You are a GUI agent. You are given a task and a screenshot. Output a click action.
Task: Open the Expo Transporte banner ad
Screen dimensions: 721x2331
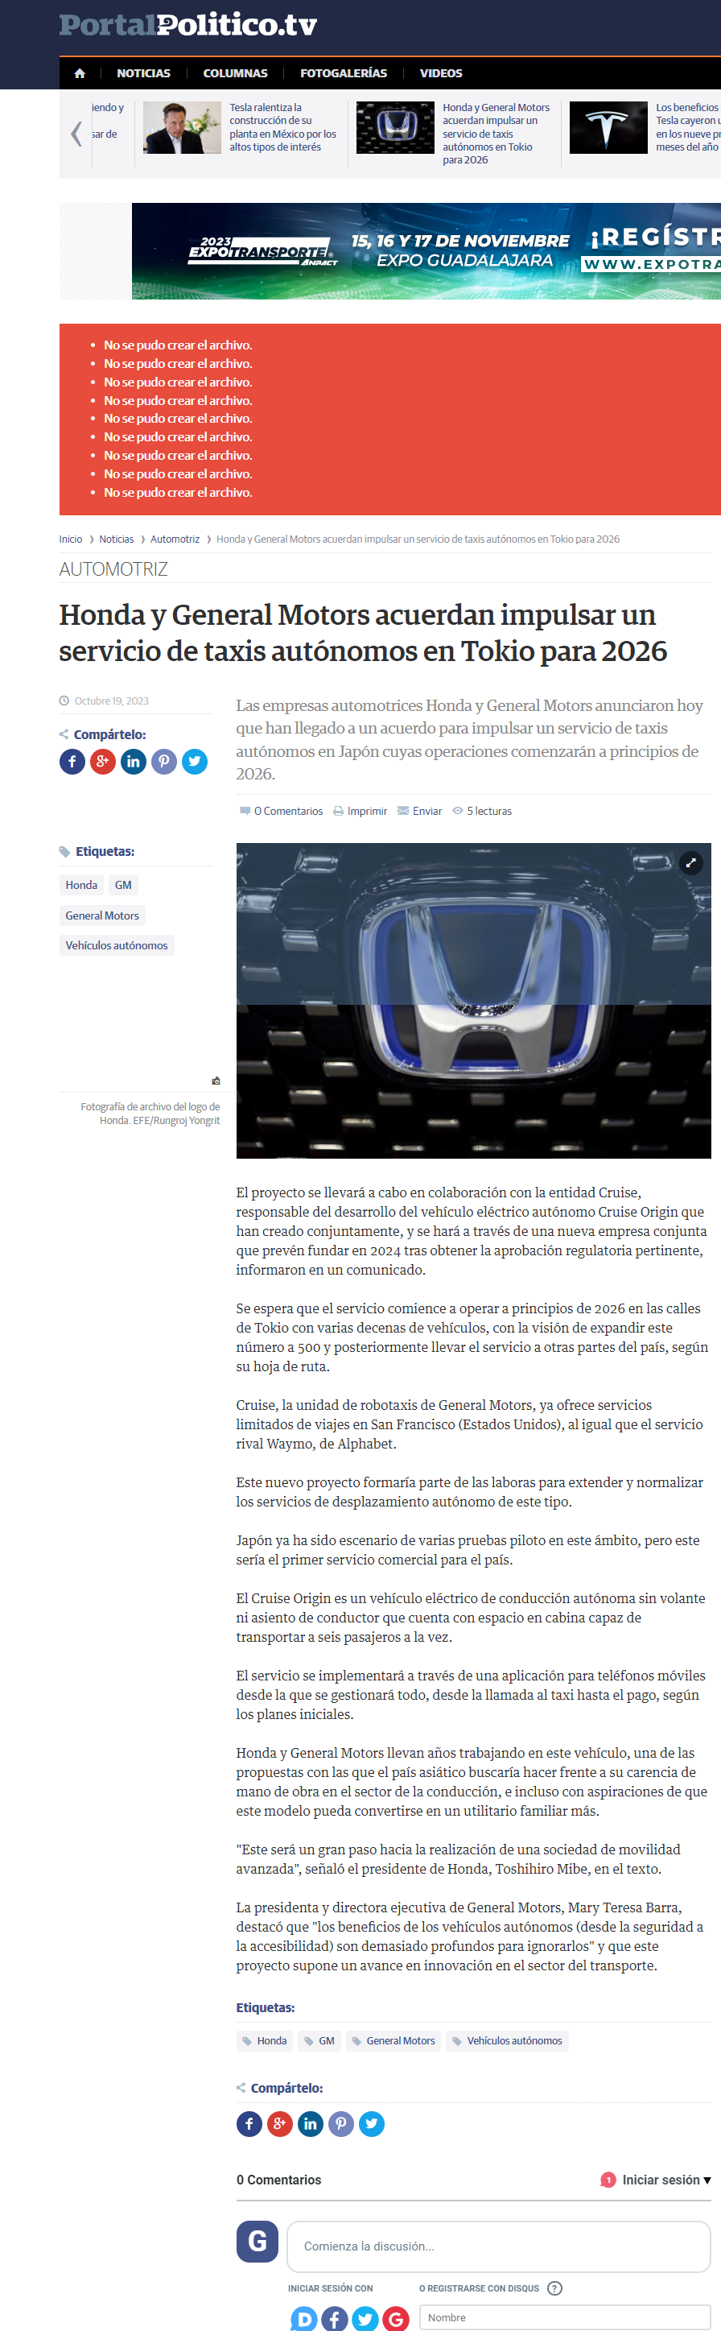(426, 250)
